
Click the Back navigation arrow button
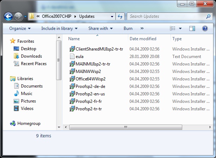pos(9,16)
